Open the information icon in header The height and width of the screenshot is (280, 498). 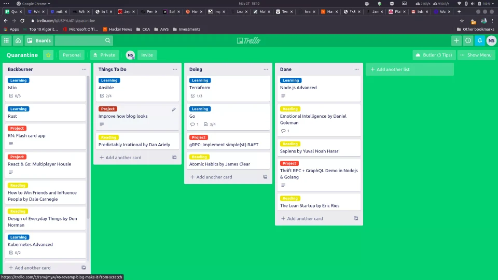(468, 40)
